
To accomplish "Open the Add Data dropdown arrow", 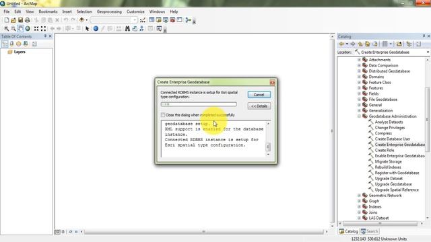I will [87, 20].
